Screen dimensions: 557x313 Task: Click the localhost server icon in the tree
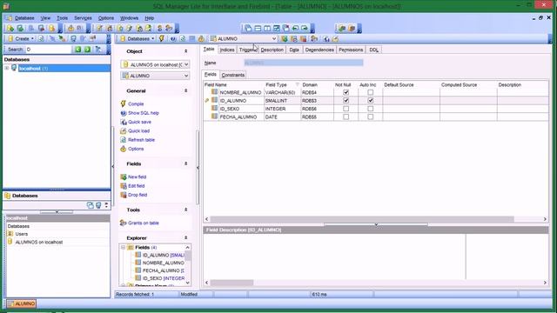[14, 68]
